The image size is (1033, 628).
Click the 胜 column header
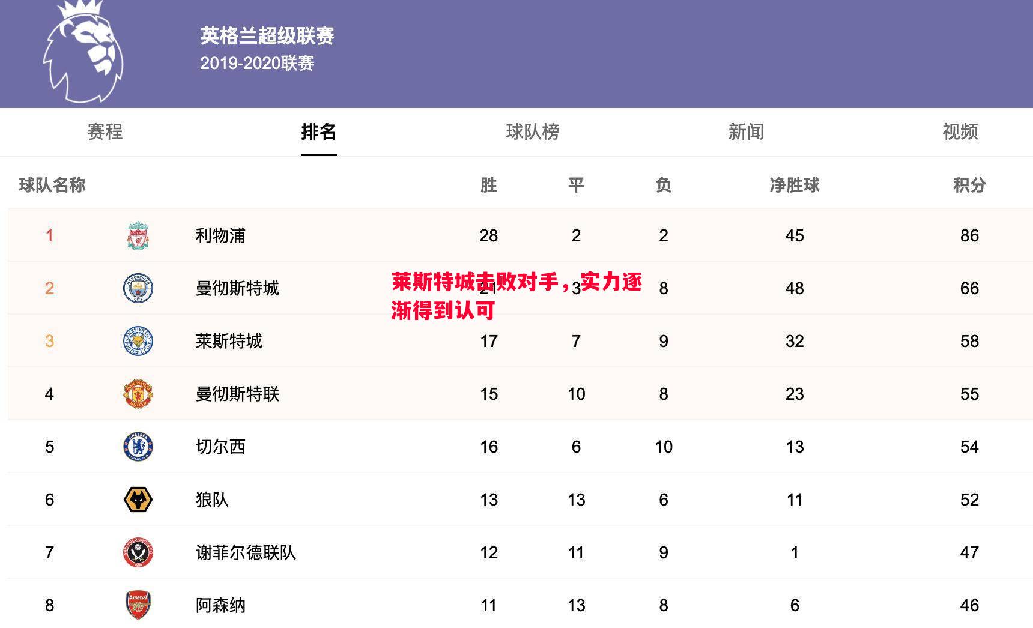coord(489,185)
